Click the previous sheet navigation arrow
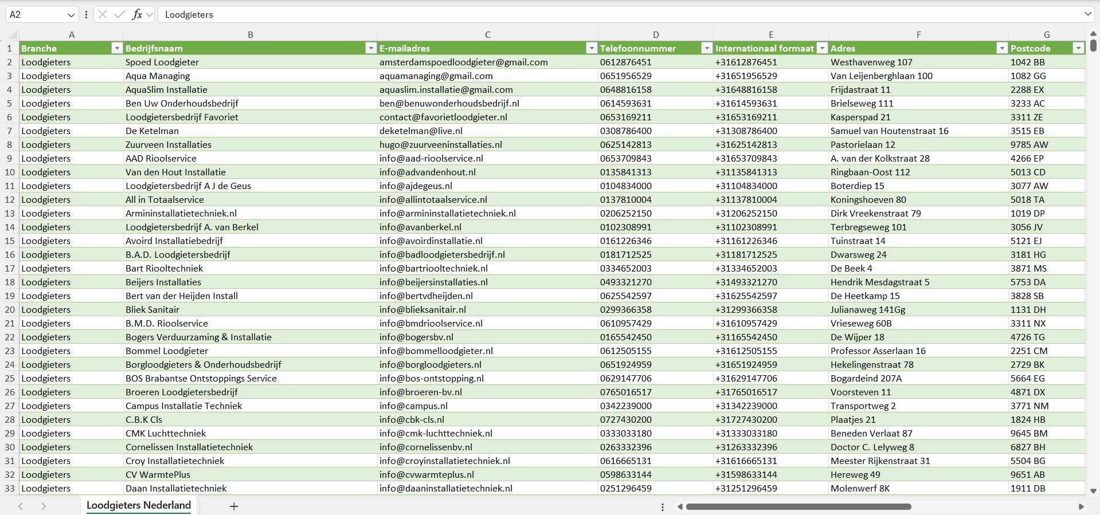The width and height of the screenshot is (1100, 515). click(x=21, y=506)
